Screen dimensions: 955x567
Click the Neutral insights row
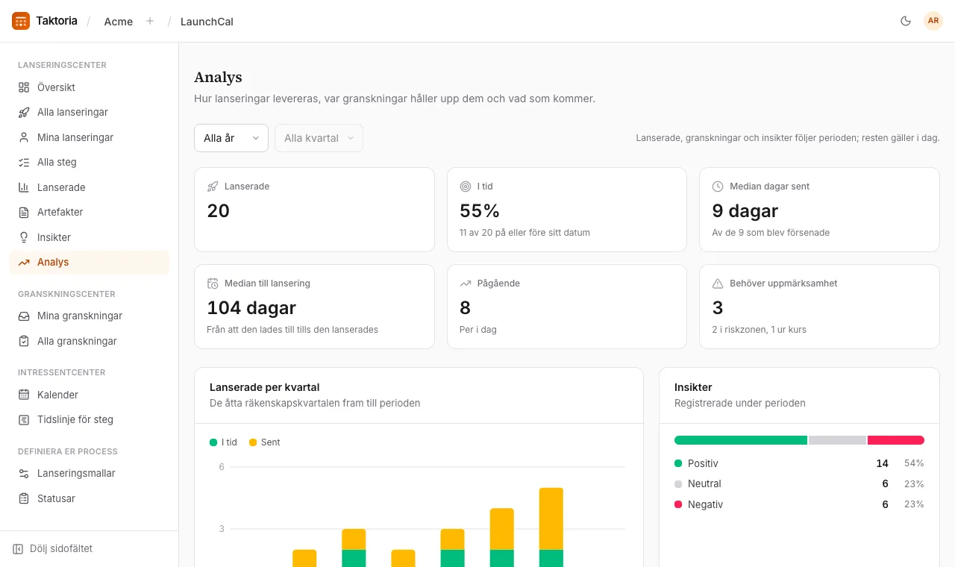(x=799, y=484)
